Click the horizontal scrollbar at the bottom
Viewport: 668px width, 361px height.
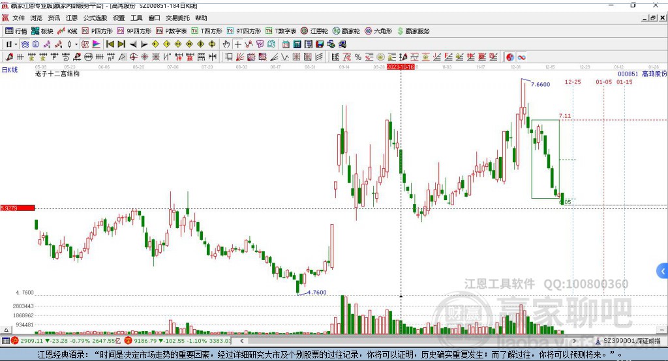409,341
